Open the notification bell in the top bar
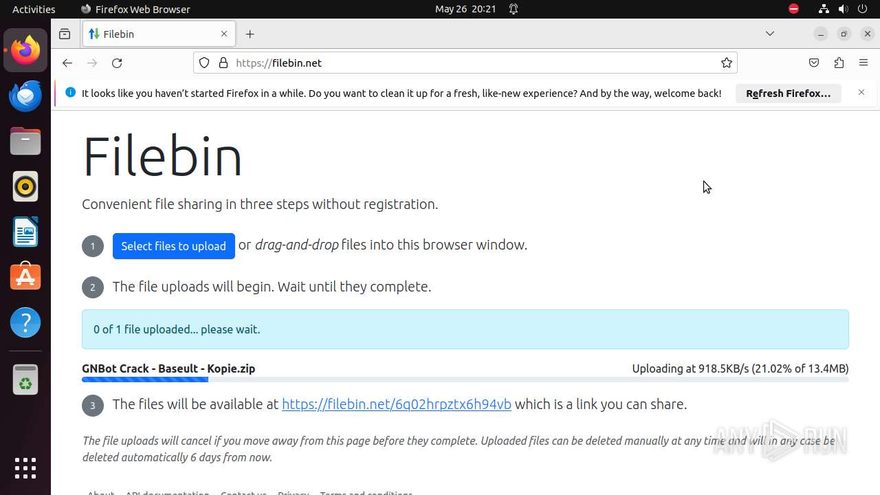880x495 pixels. pos(514,9)
